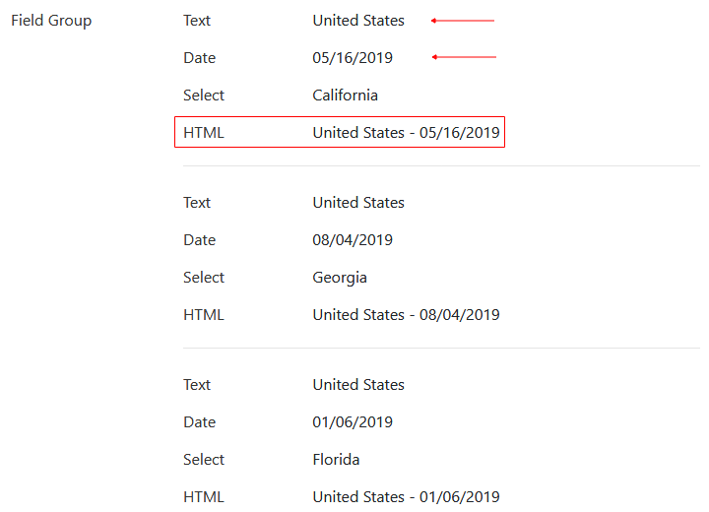
Task: Click the HTML label in red box
Action: click(x=204, y=133)
